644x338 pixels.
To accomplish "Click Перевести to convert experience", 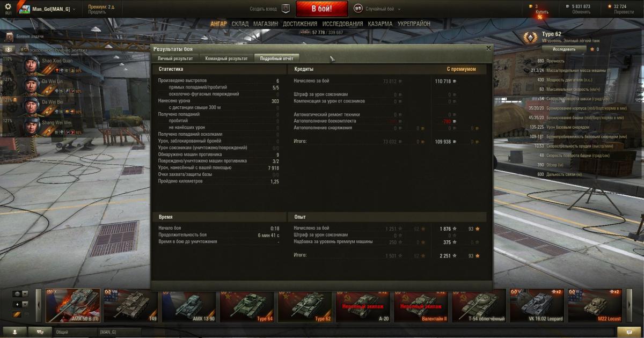I will [x=624, y=12].
